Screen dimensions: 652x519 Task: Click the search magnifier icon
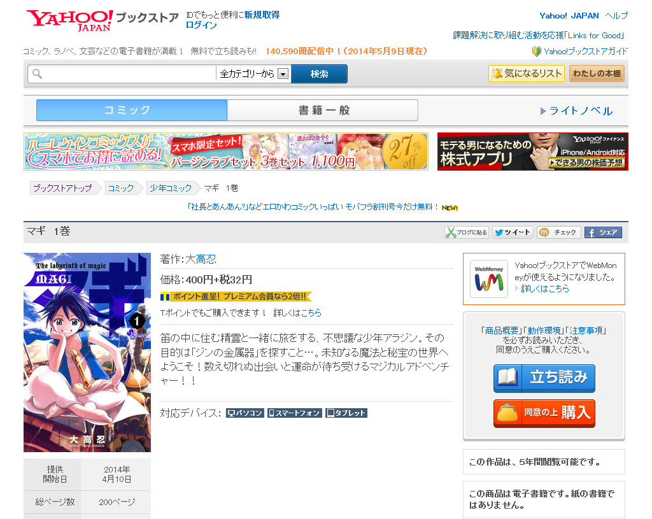click(x=38, y=74)
